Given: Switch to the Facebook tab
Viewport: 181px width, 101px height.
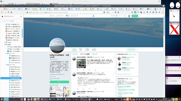Looking at the screenshot, I should [28, 9].
